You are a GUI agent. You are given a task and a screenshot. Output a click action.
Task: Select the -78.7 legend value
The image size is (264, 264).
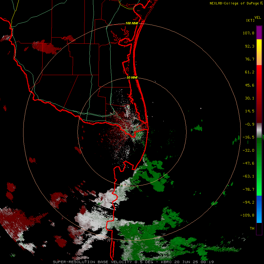click(x=248, y=189)
